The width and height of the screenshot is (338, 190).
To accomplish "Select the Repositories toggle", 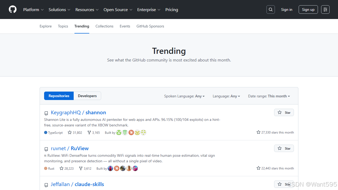I will [59, 96].
